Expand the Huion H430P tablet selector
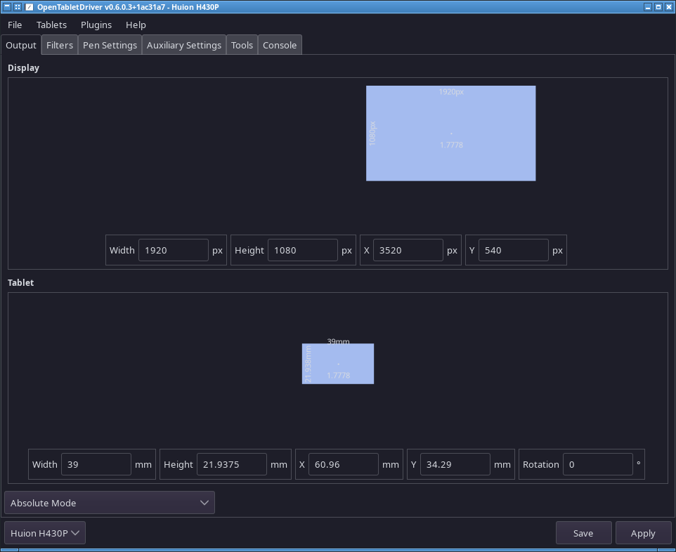The height and width of the screenshot is (552, 676). tap(45, 533)
